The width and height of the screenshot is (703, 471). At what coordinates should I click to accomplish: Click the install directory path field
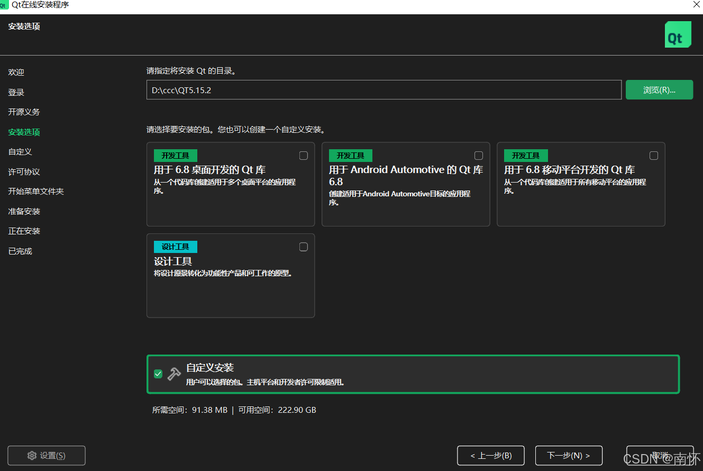[384, 90]
